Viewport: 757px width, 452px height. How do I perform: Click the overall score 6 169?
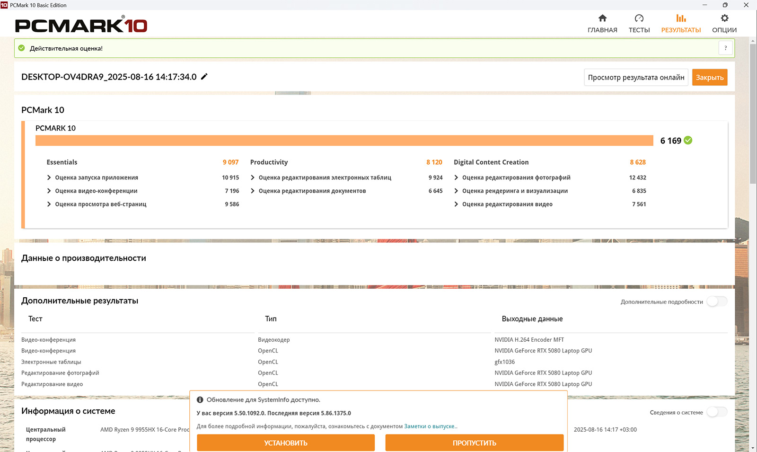click(670, 141)
